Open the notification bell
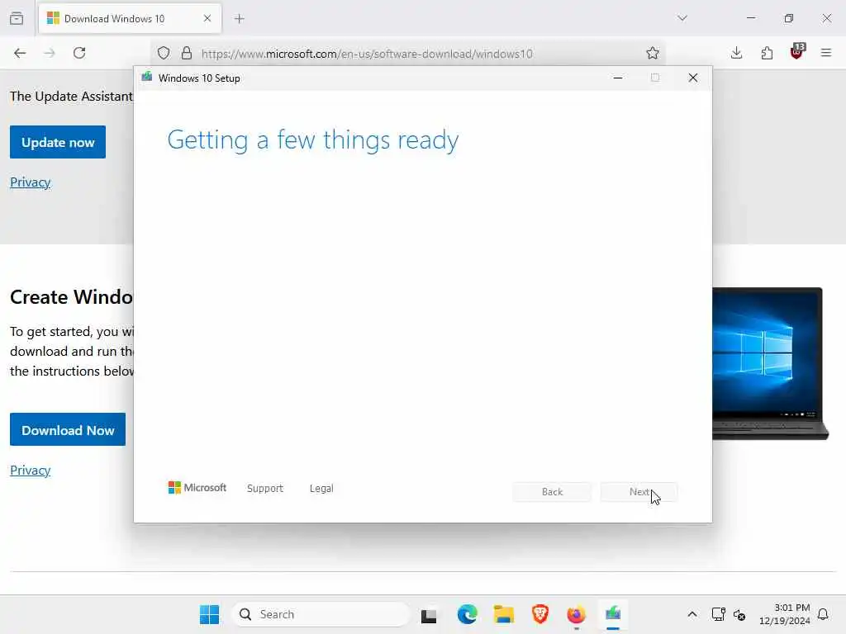 point(823,614)
